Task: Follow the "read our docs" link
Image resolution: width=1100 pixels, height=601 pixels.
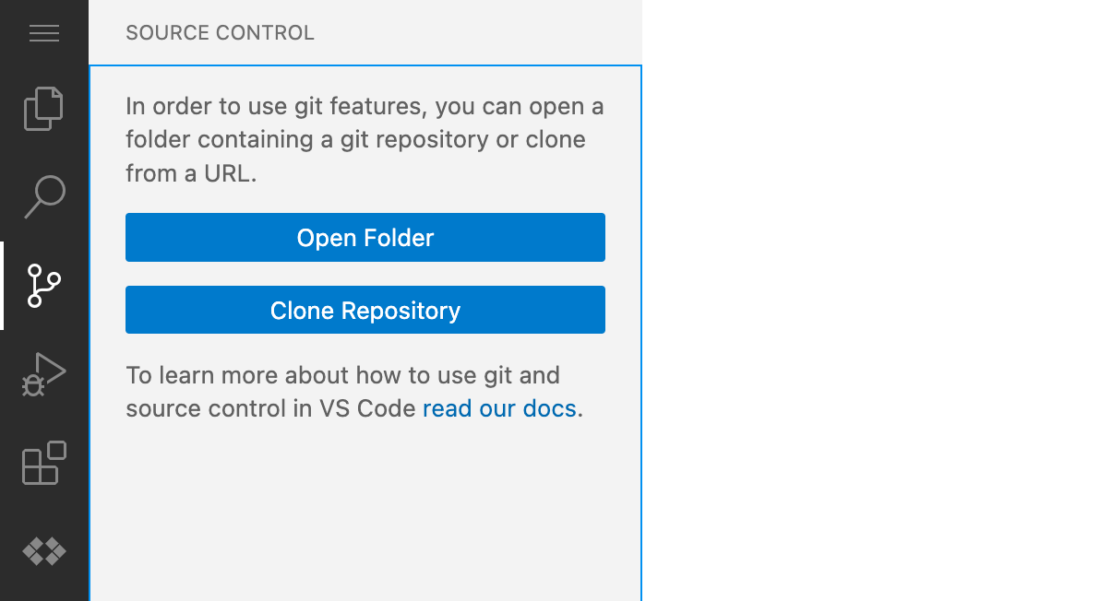Action: [x=499, y=408]
